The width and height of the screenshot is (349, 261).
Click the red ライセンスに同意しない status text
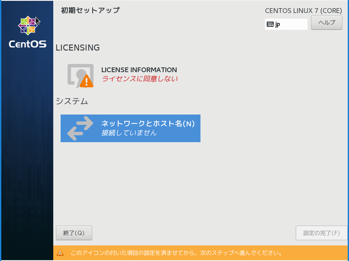tap(139, 79)
